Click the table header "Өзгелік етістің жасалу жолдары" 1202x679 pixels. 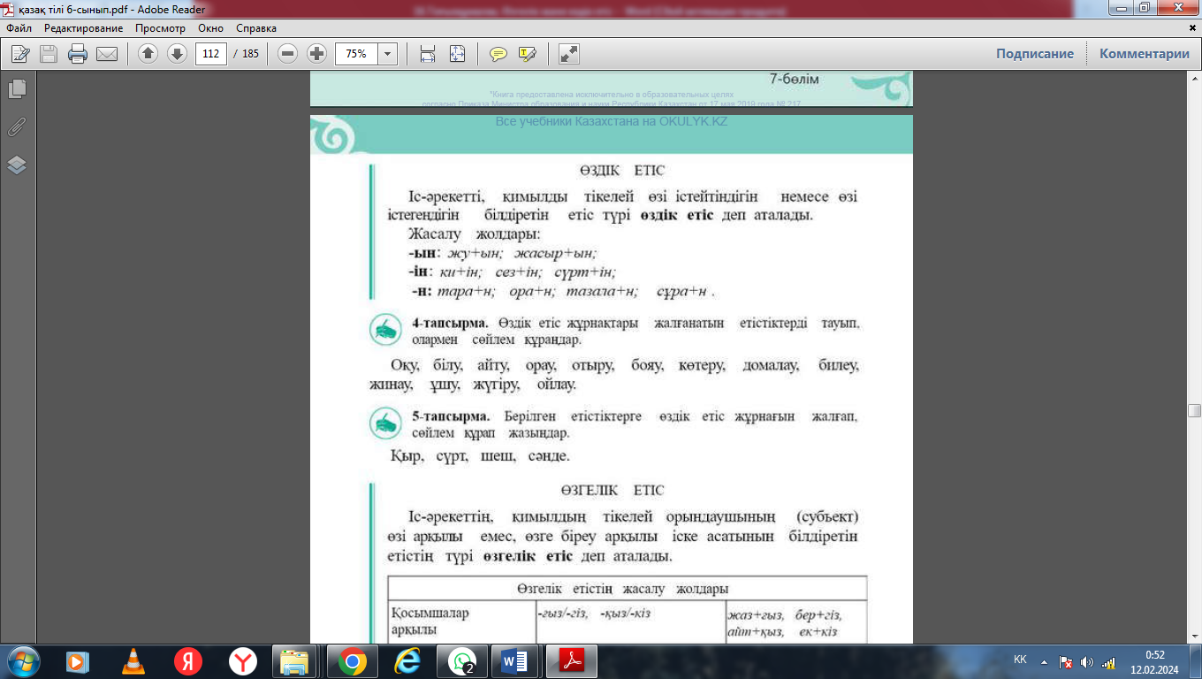click(x=623, y=589)
